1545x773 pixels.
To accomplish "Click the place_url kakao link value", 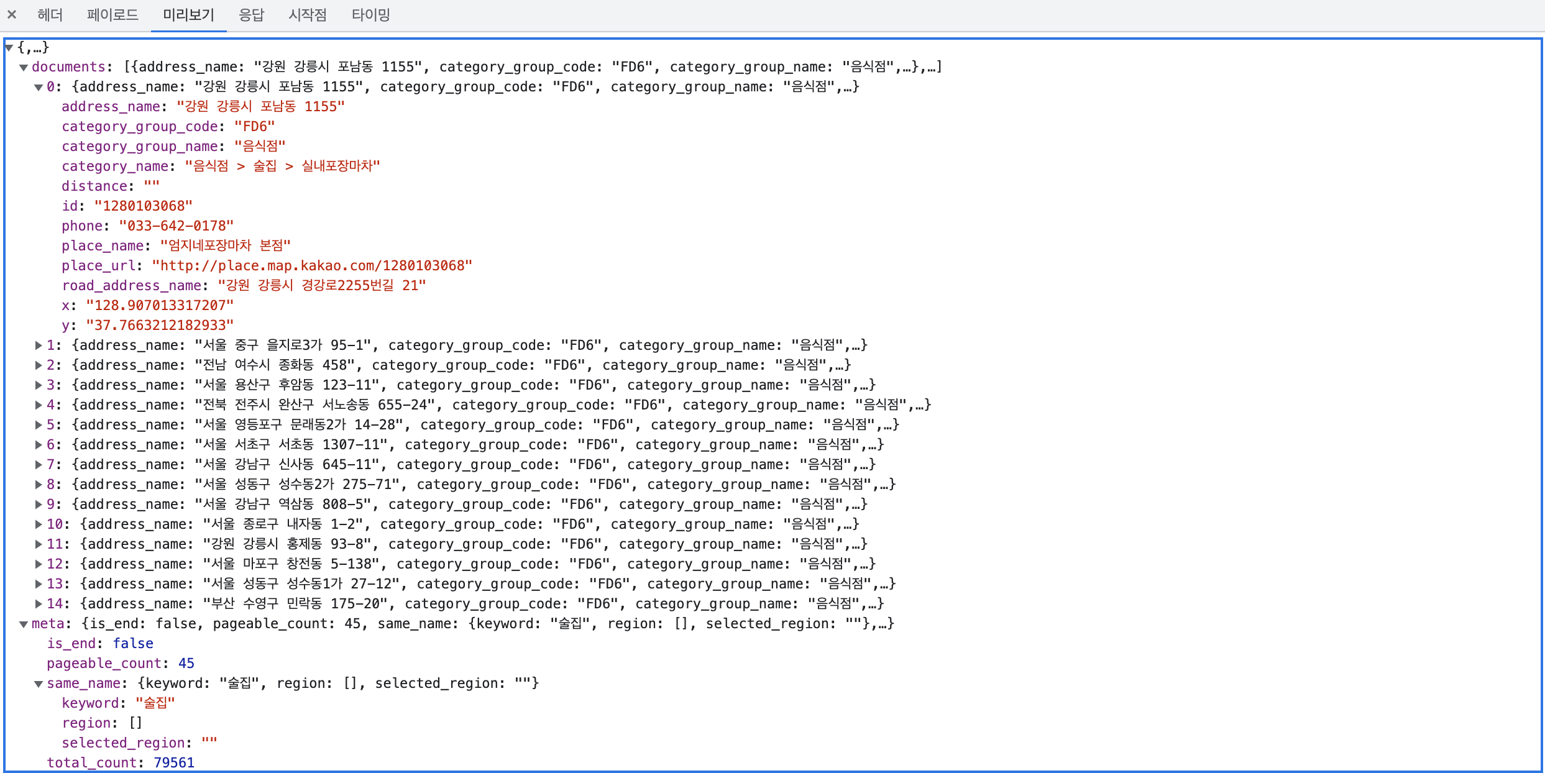I will coord(312,266).
